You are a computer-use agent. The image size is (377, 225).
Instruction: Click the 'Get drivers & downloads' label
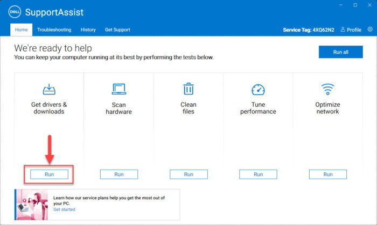49,108
